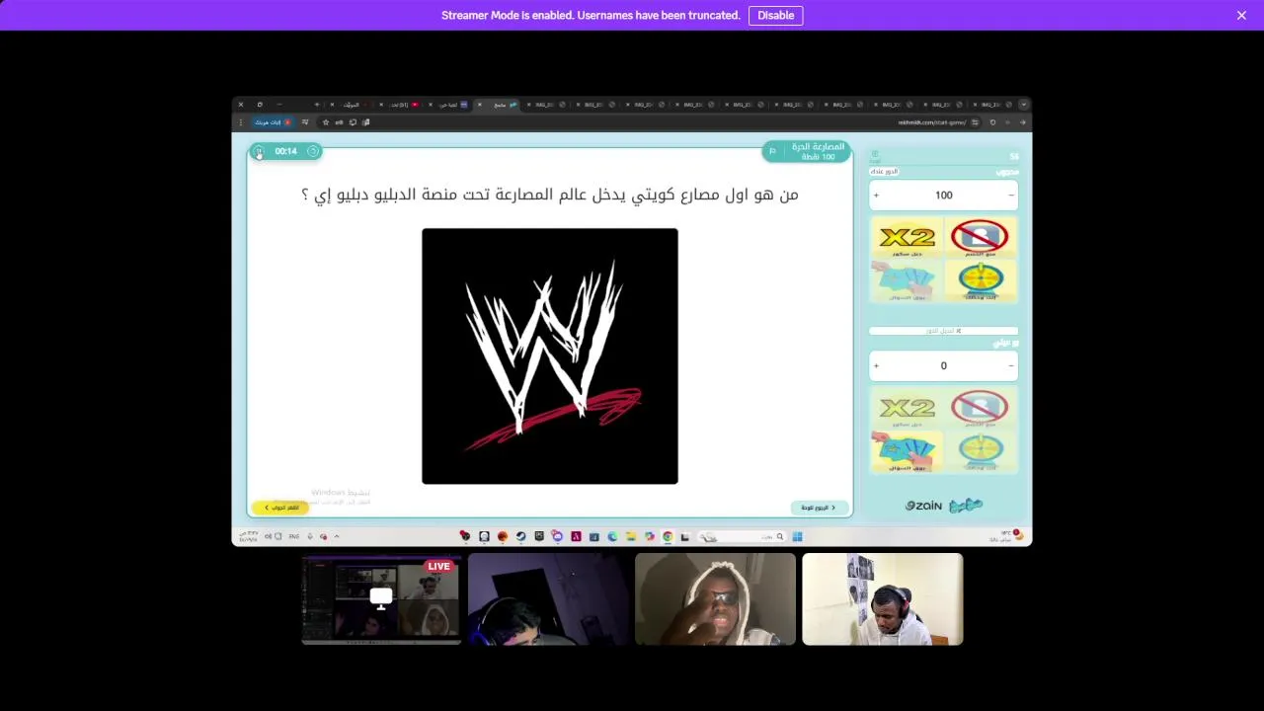Viewport: 1264px width, 711px height.
Task: Reload the page in shared browser
Action: 992,122
